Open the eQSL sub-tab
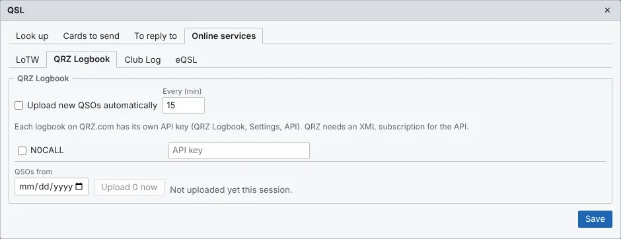 tap(186, 59)
